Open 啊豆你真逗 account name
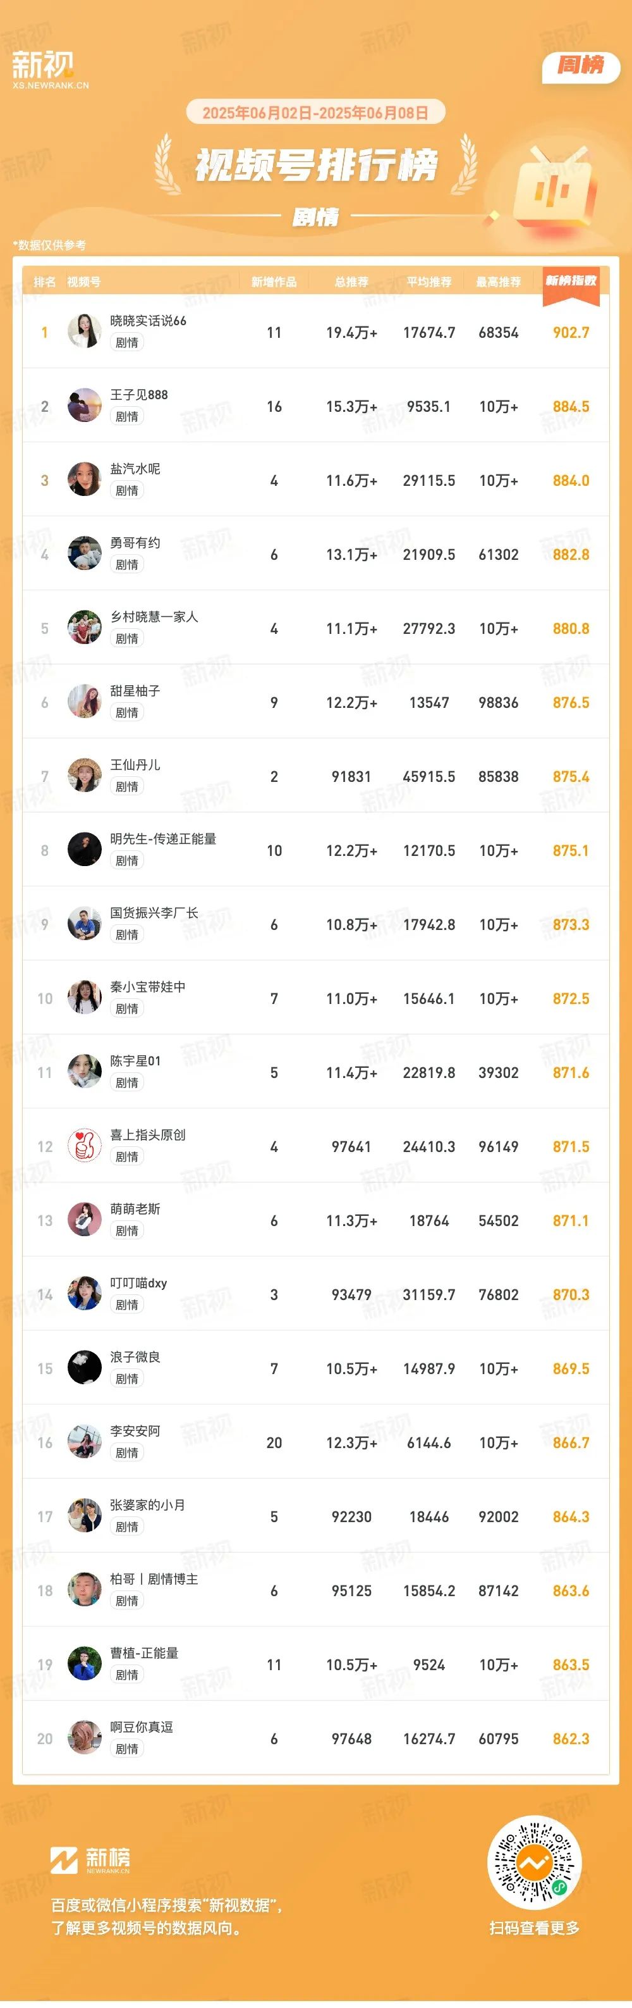The height and width of the screenshot is (2008, 632). pos(141,1726)
